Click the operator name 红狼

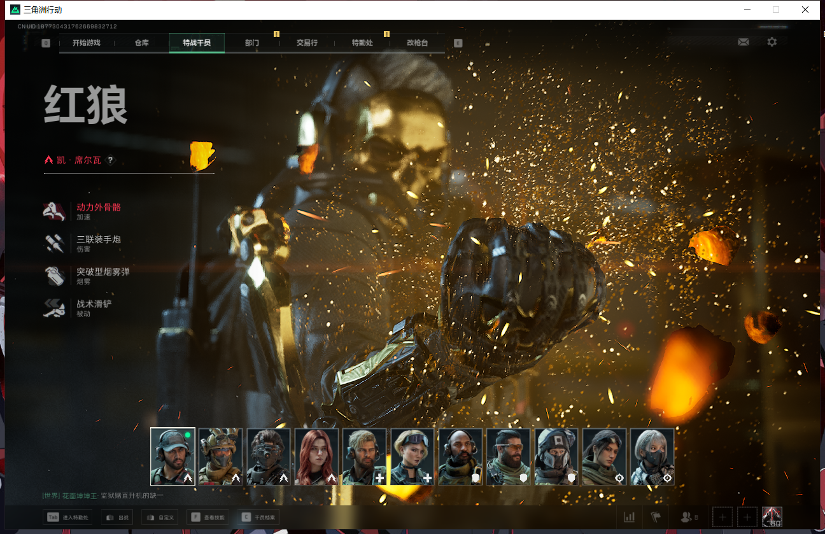point(86,106)
